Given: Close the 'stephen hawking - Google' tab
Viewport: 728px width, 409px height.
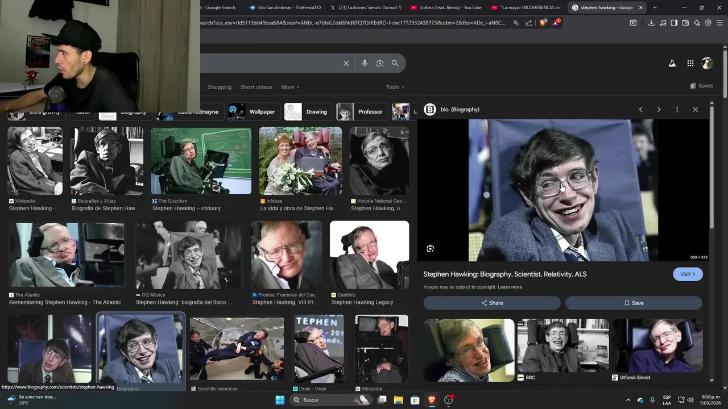Looking at the screenshot, I should coord(640,7).
